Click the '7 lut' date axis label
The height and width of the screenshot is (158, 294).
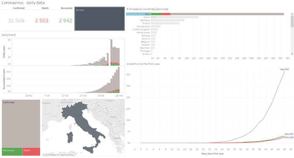point(47,96)
